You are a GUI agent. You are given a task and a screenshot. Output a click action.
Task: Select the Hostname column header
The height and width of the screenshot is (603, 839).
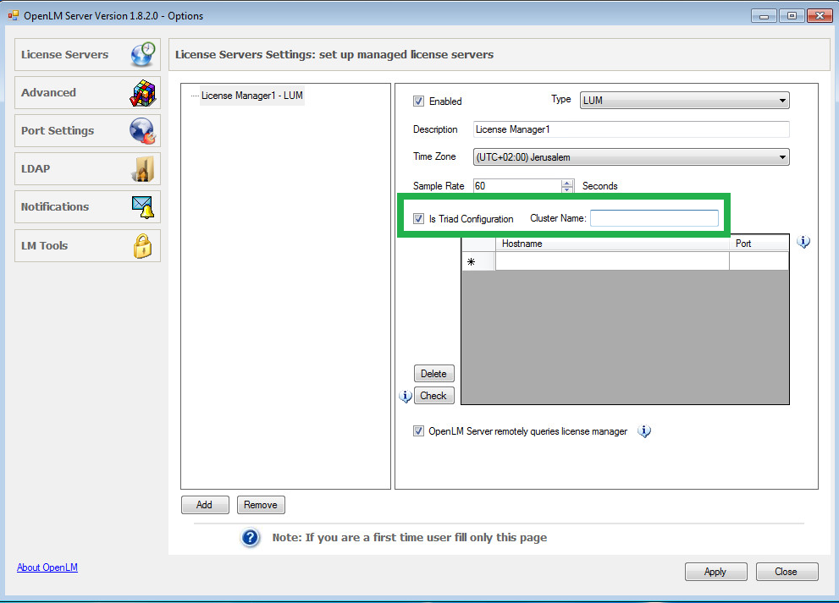[x=612, y=244]
